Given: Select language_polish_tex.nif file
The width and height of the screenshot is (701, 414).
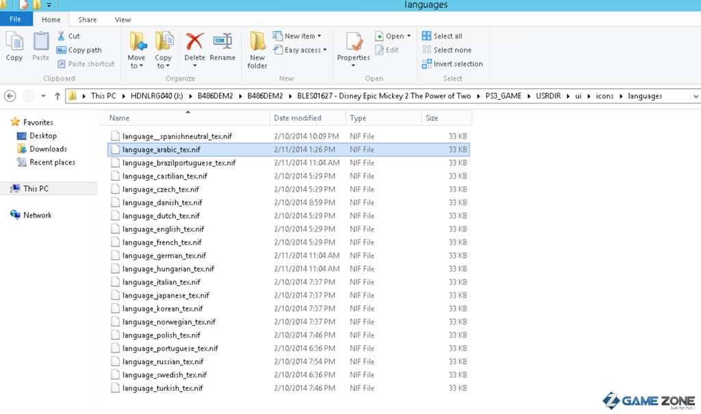Looking at the screenshot, I should click(x=288, y=335).
